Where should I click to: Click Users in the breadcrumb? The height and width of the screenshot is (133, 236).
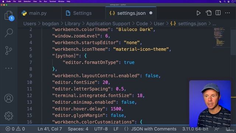tap(29, 24)
